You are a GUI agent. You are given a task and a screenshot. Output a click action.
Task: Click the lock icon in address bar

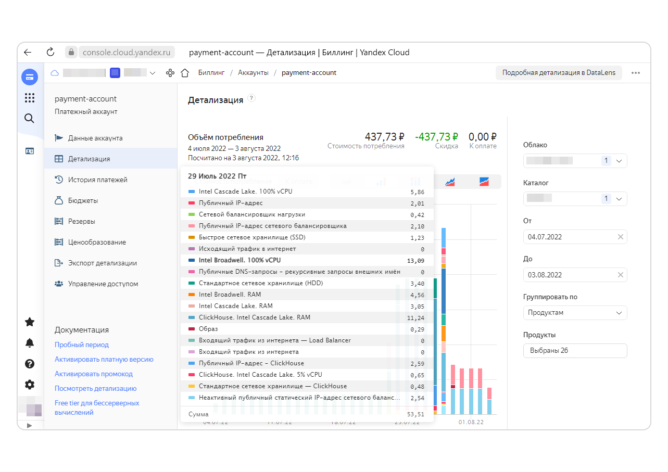pos(71,52)
